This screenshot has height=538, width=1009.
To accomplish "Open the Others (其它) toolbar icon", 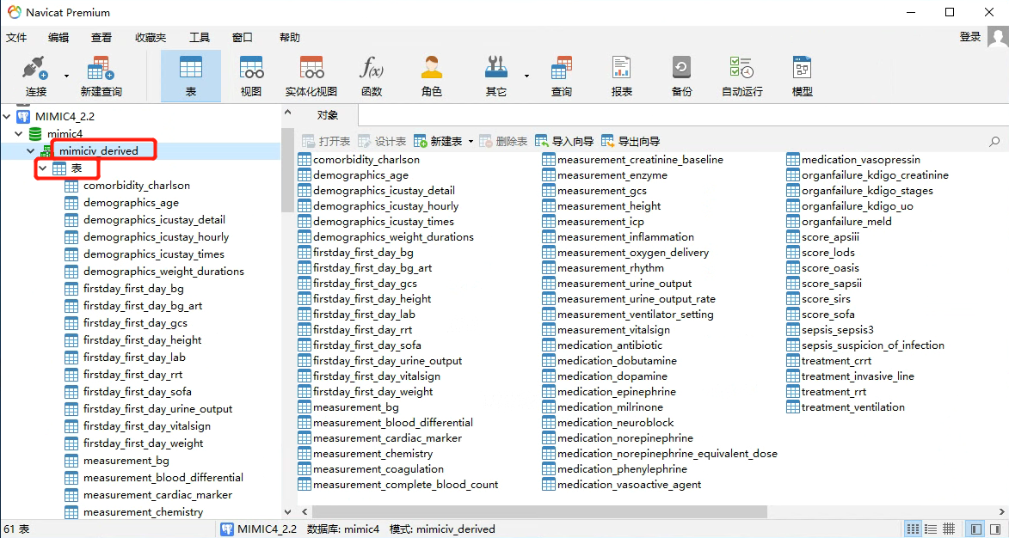I will coord(495,76).
